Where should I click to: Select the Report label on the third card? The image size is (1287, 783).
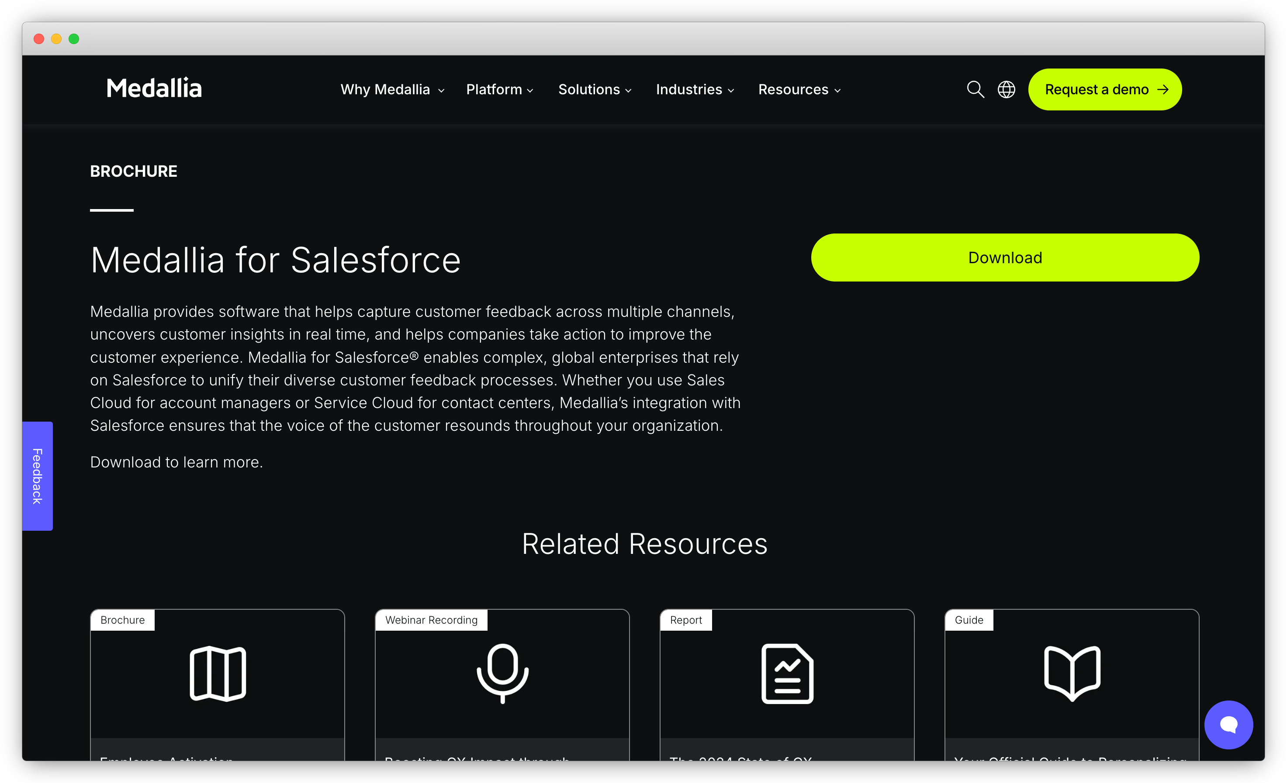click(686, 620)
